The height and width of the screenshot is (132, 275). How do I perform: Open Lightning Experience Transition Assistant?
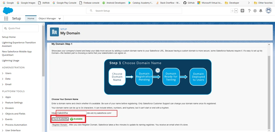click(19, 44)
